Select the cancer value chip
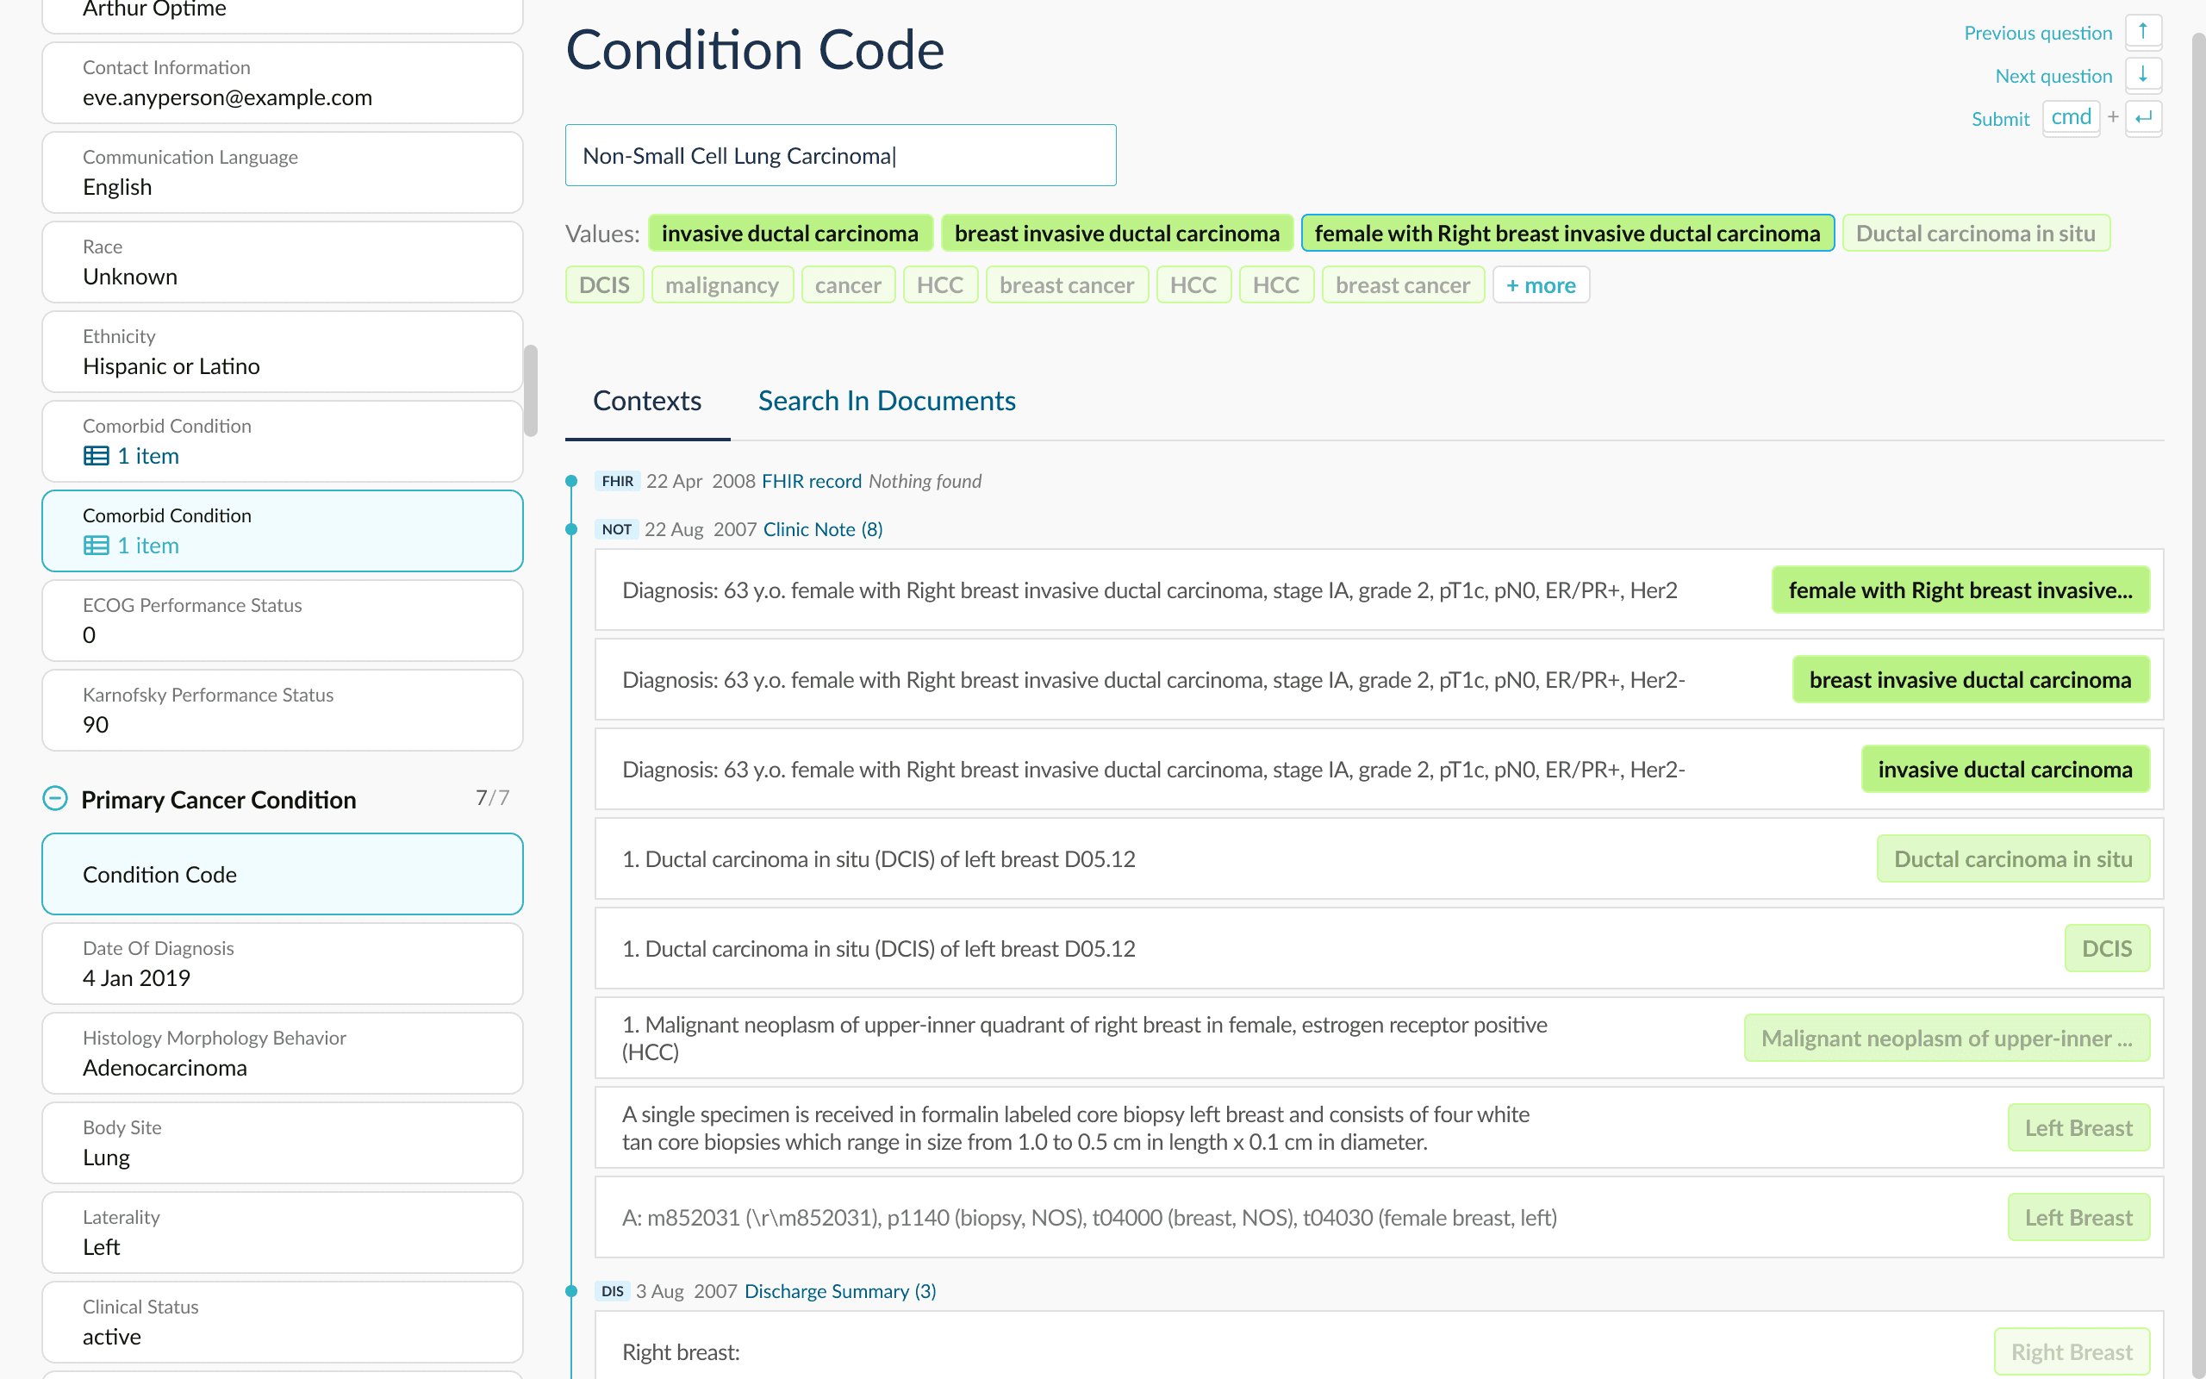This screenshot has width=2206, height=1379. click(848, 284)
